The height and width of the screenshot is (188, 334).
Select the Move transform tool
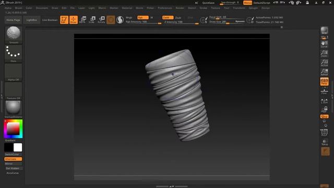(82, 20)
